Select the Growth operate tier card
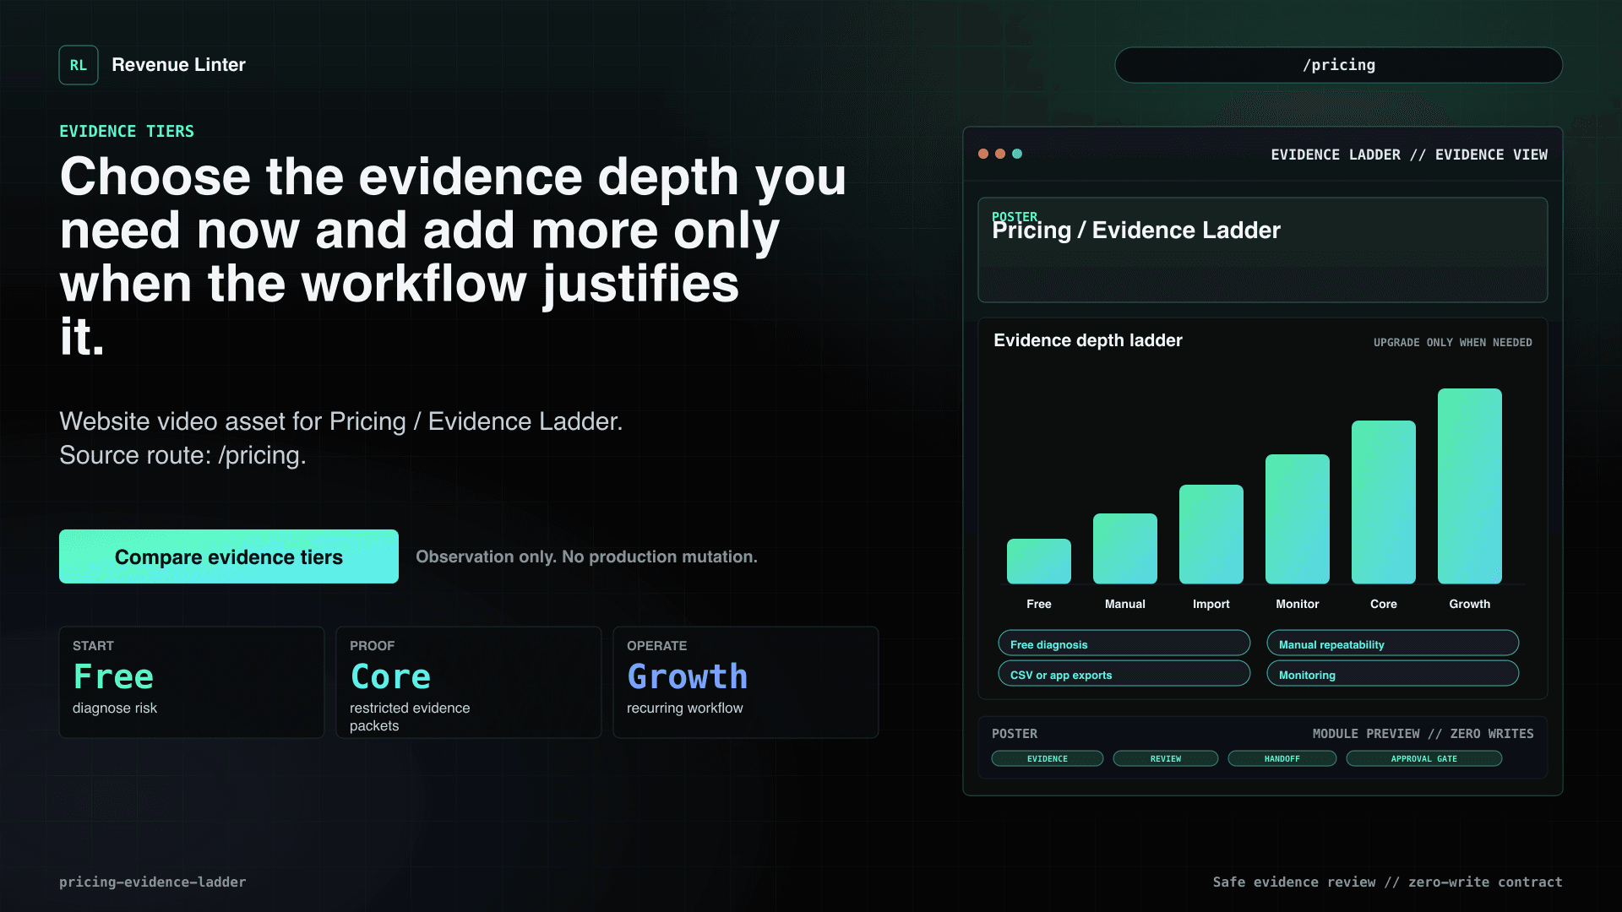1622x912 pixels. [x=746, y=682]
